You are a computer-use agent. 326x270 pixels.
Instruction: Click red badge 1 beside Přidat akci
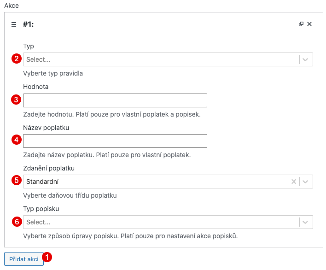[x=47, y=258]
